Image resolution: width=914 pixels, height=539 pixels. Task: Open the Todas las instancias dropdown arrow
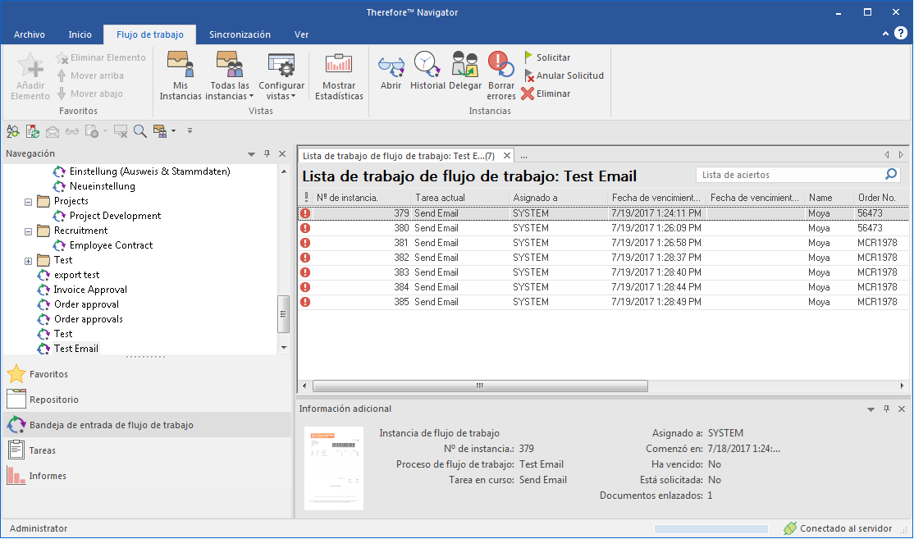pos(251,97)
